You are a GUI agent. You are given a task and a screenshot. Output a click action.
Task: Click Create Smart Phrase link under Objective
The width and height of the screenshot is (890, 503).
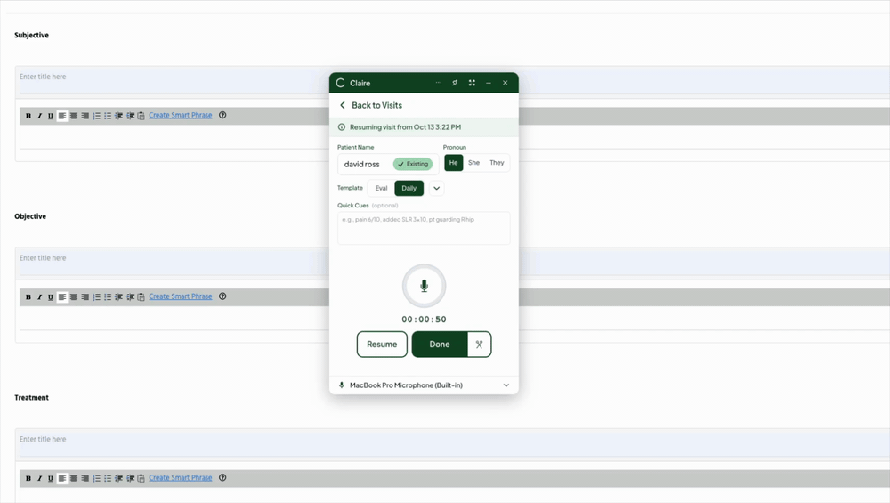181,296
